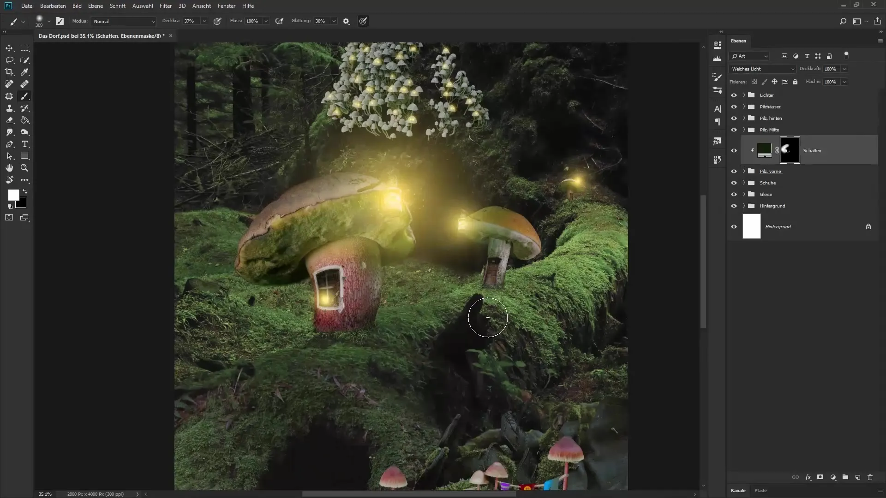Open the brush Modus dropdown

(x=124, y=21)
